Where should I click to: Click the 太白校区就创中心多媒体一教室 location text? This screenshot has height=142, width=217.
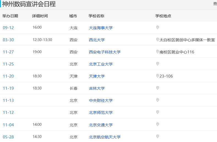point(187,40)
